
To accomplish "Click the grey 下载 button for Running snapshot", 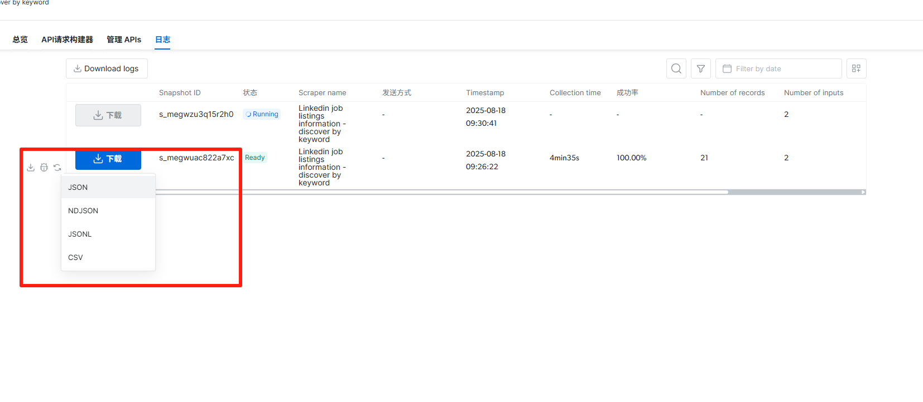I will click(x=108, y=115).
